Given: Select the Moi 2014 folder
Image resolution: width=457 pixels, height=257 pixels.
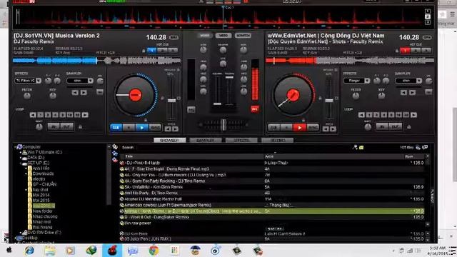Looking at the screenshot, I should [41, 195].
